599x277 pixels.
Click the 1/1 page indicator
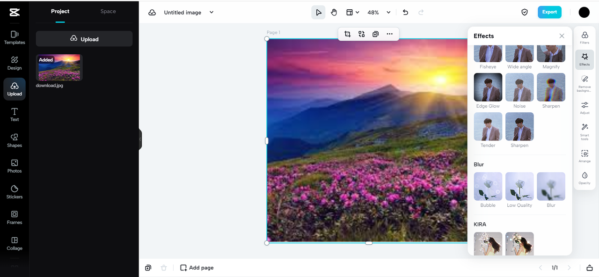(x=555, y=268)
